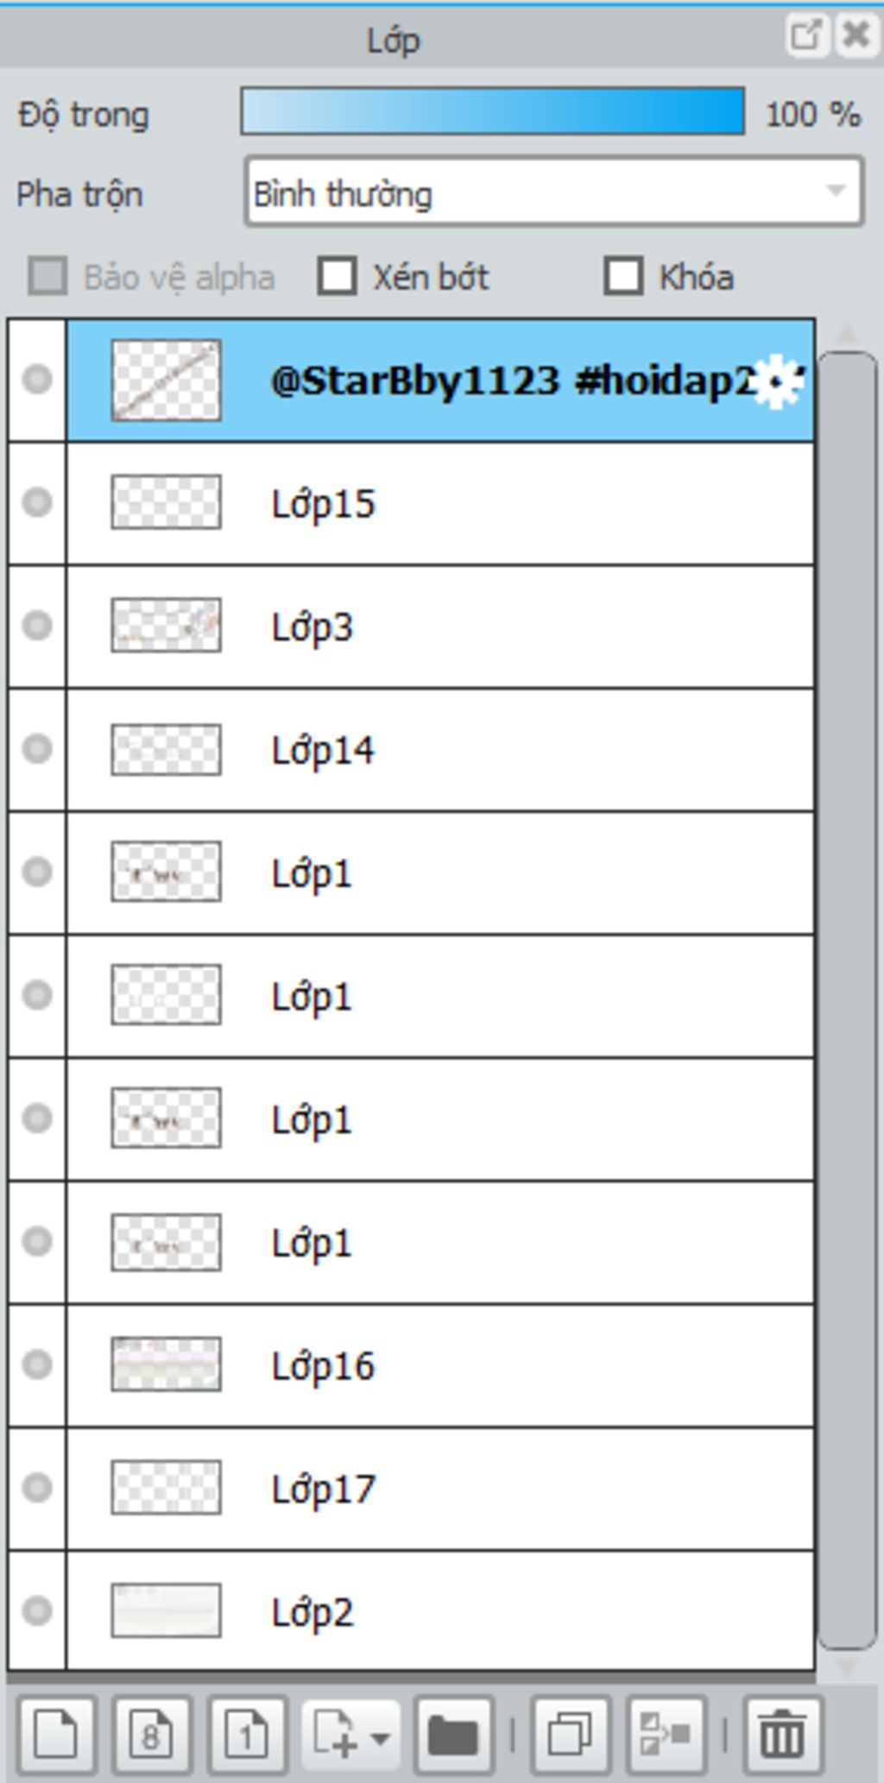
Task: Delete the selected layer
Action: coord(782,1734)
